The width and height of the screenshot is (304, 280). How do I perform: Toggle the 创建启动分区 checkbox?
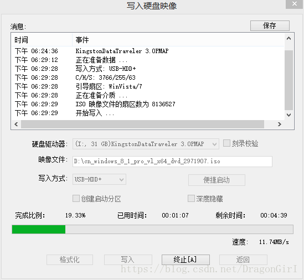click(76, 199)
